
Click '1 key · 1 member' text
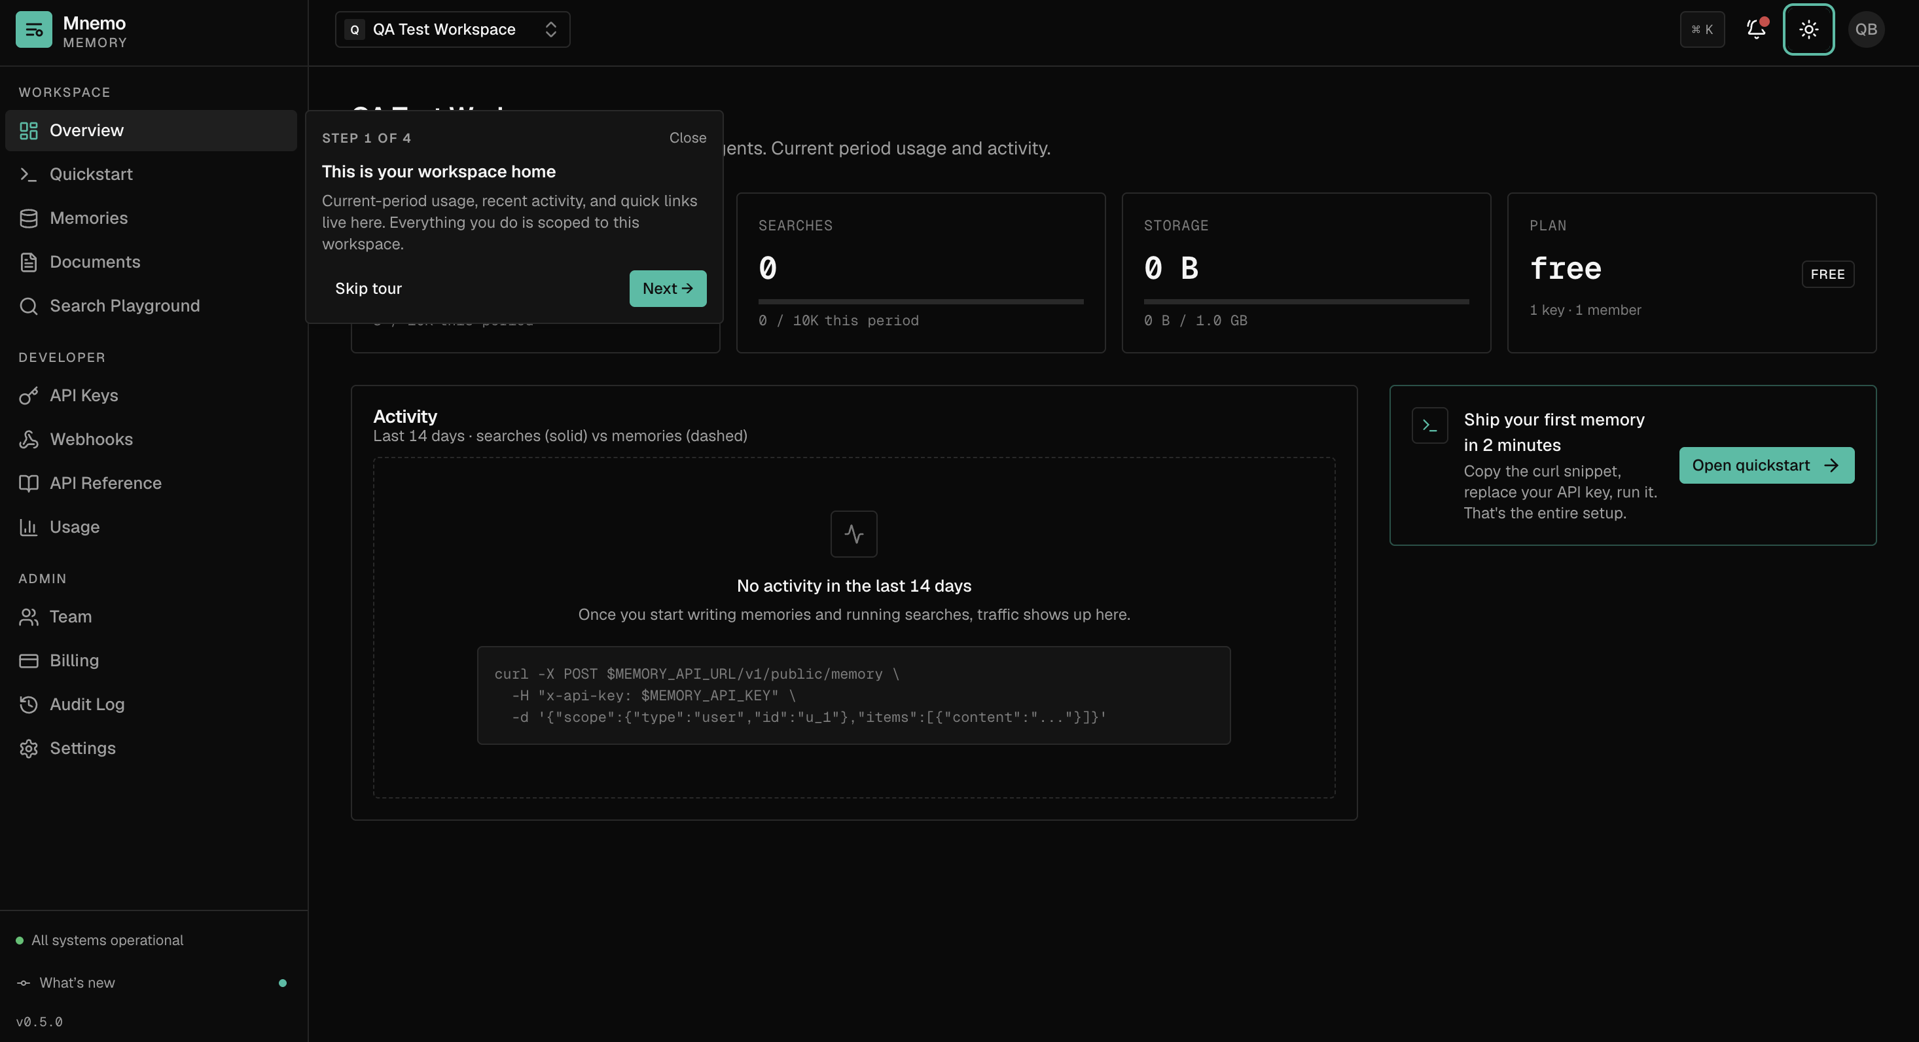coord(1585,310)
